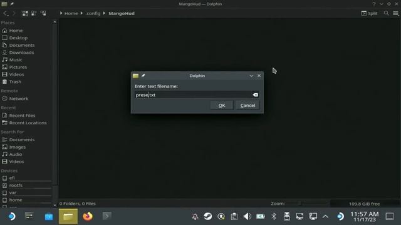Screen dimensions: 401x225
Task: Navigate to Home in breadcrumb path
Action: pos(71,13)
